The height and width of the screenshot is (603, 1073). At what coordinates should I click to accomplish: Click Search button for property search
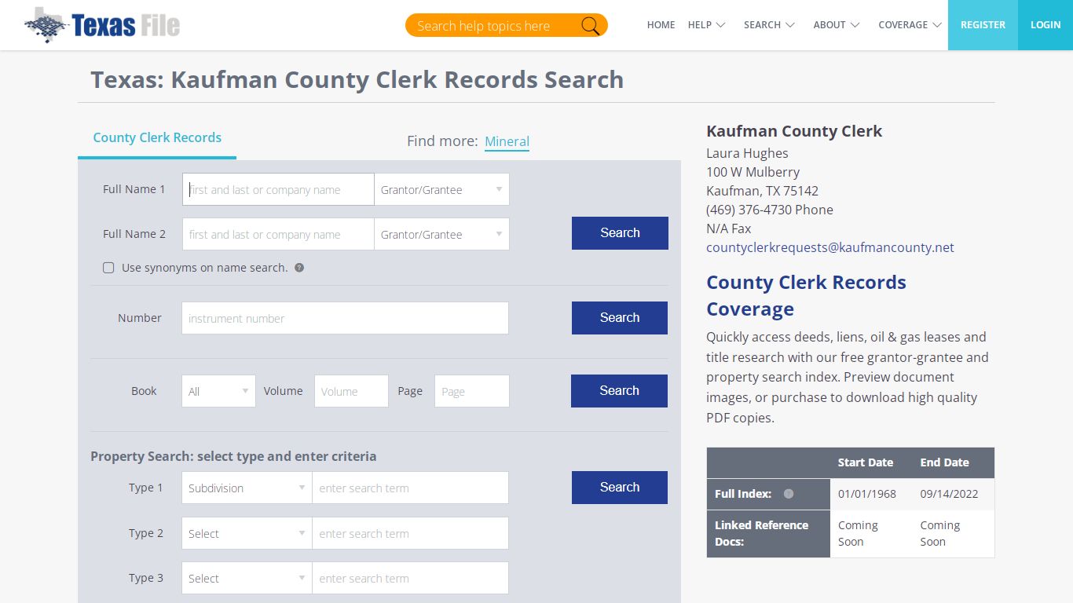620,488
